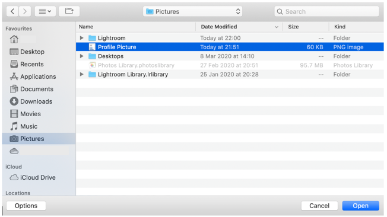Click the 25 Jan 2020 at 20:28 cell
The width and height of the screenshot is (387, 217).
tap(229, 74)
